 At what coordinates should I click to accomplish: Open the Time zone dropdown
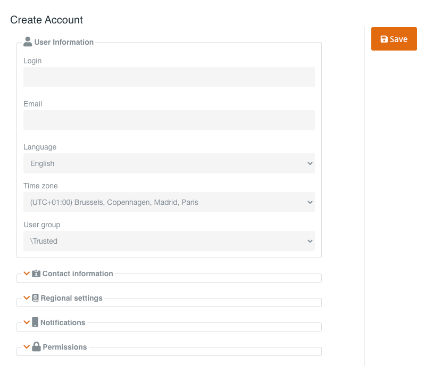(x=169, y=202)
